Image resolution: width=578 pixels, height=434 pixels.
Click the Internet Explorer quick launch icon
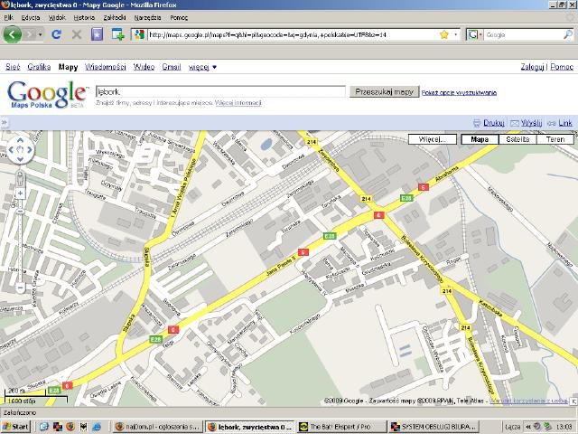(x=97, y=427)
